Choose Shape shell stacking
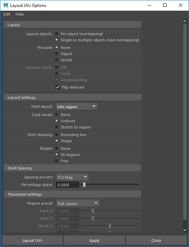This screenshot has width=189, height=247. [x=57, y=141]
